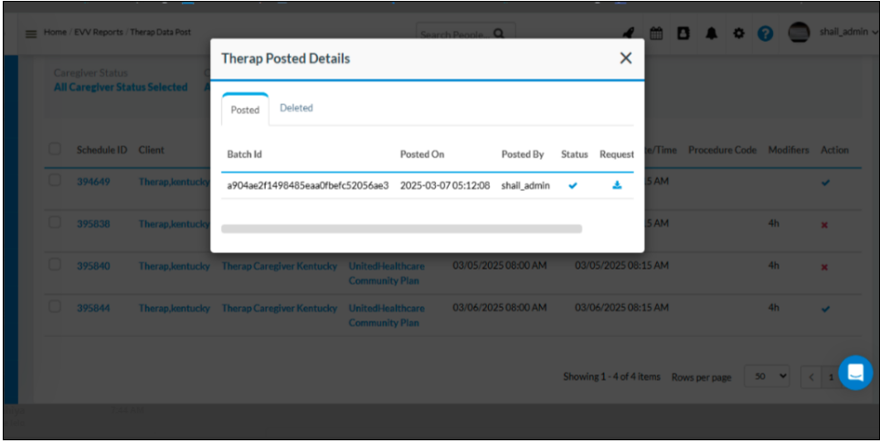Image resolution: width=880 pixels, height=443 pixels.
Task: Click the Status checkmark for the batch
Action: pos(573,185)
